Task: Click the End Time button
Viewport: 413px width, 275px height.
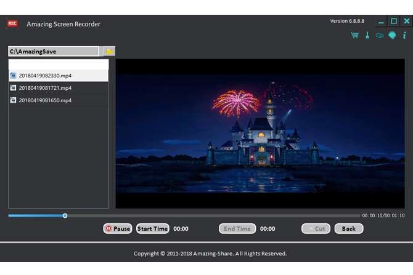Action: (x=237, y=229)
